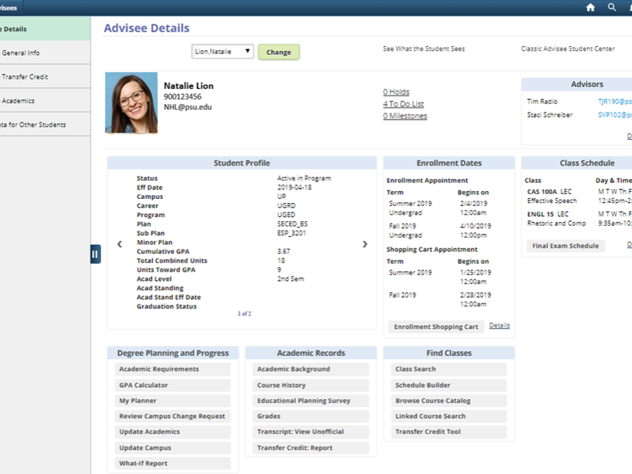Run the What-If Report

173,463
